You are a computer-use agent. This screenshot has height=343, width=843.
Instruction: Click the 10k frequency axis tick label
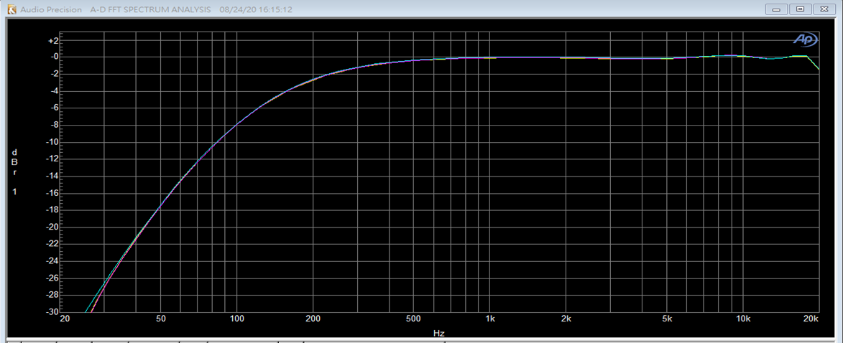pyautogui.click(x=743, y=319)
